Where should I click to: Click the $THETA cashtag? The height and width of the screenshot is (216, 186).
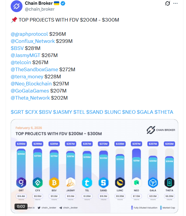point(164,112)
